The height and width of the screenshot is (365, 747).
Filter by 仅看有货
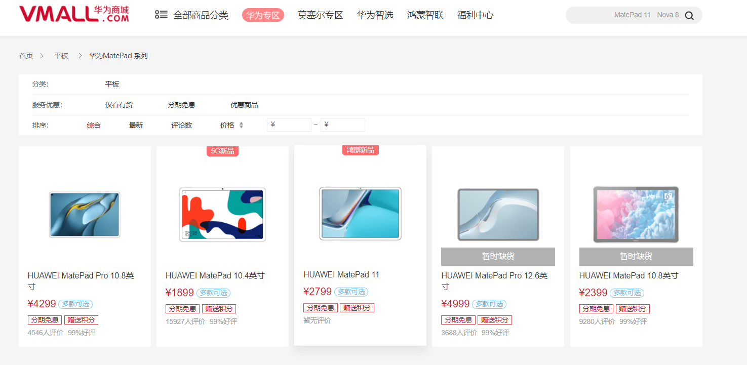119,105
